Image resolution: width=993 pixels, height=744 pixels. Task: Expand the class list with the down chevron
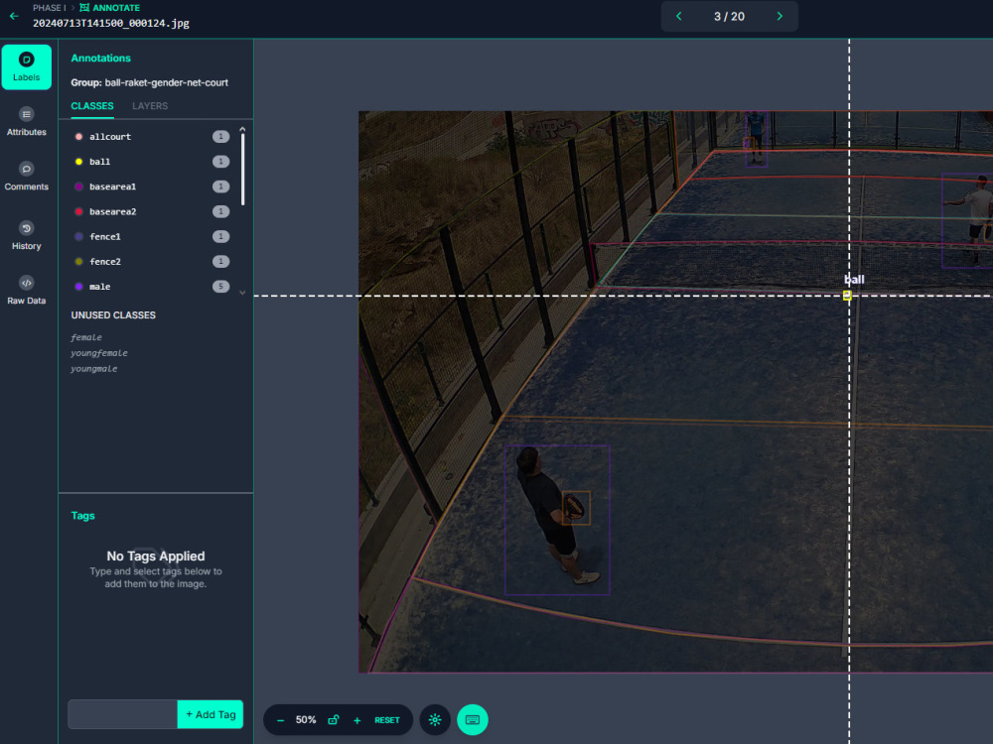[x=242, y=293]
